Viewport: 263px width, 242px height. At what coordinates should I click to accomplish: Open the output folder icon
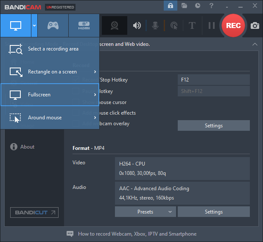(x=184, y=6)
